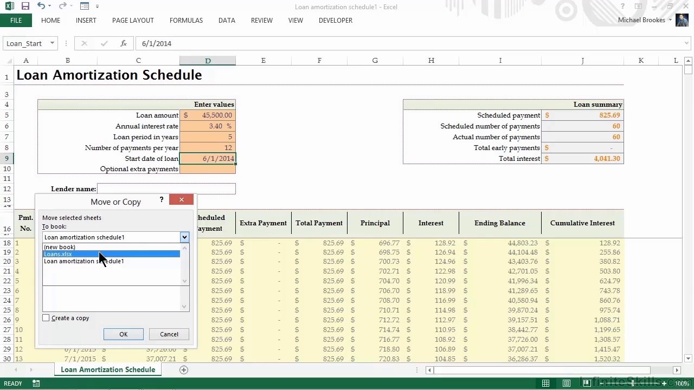Viewport: 694px width, 390px height.
Task: Switch to Page Layout view in status bar
Action: [x=566, y=383]
